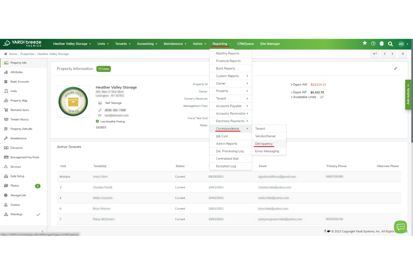Viewport: 413px width, 275px height.
Task: Open Tenant History in the sidebar
Action: click(x=20, y=120)
